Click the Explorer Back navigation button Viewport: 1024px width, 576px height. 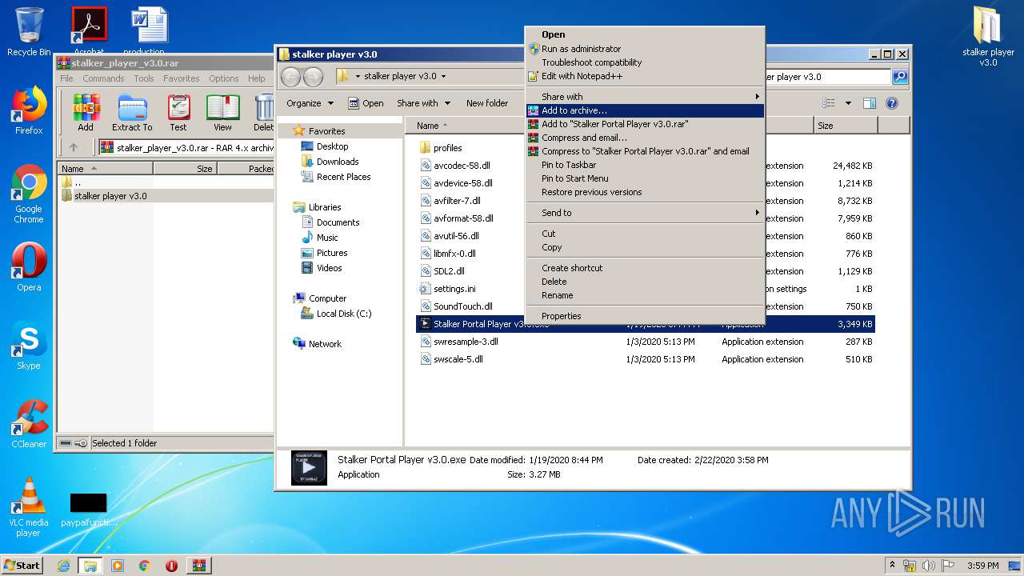(x=291, y=77)
